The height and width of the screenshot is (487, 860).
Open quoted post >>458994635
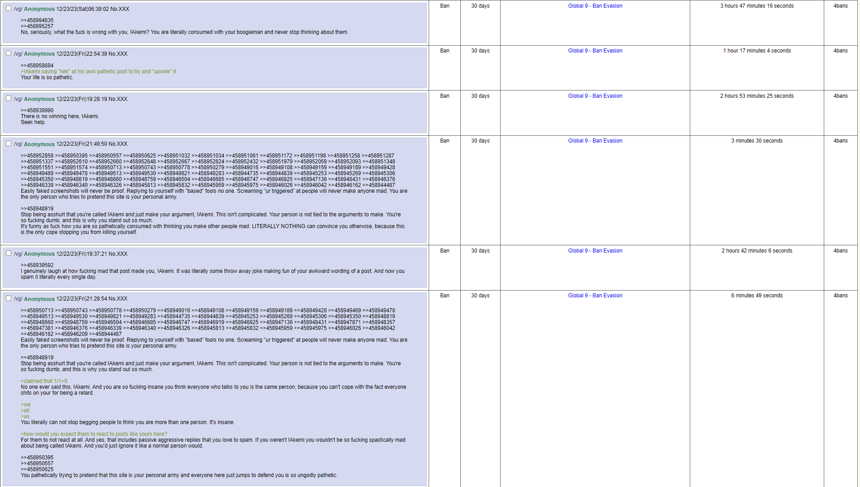pyautogui.click(x=37, y=20)
